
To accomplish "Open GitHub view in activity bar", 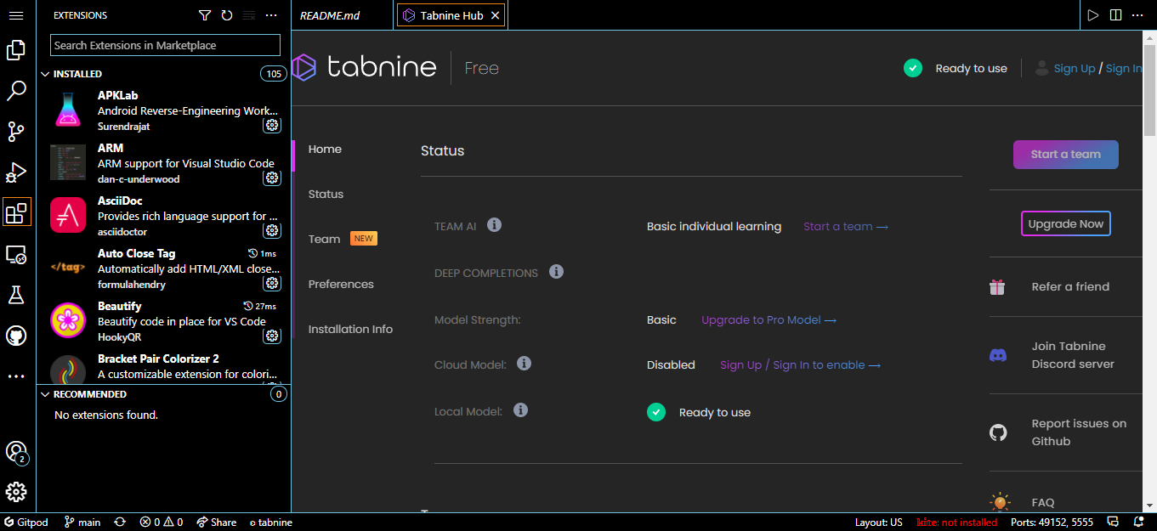I will coord(15,336).
